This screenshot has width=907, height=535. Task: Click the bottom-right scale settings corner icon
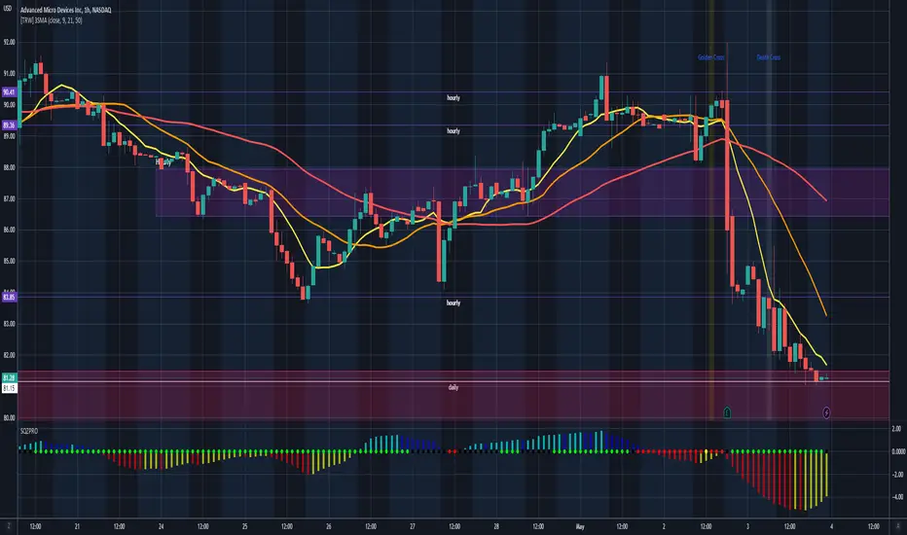coord(897,526)
